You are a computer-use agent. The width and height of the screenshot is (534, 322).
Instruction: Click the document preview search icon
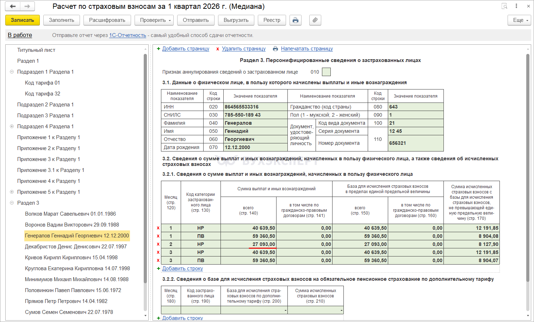tap(504, 6)
